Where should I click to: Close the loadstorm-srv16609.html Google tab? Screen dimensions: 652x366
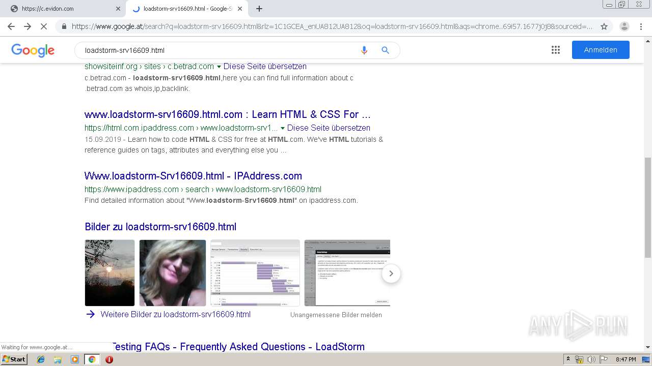point(240,9)
